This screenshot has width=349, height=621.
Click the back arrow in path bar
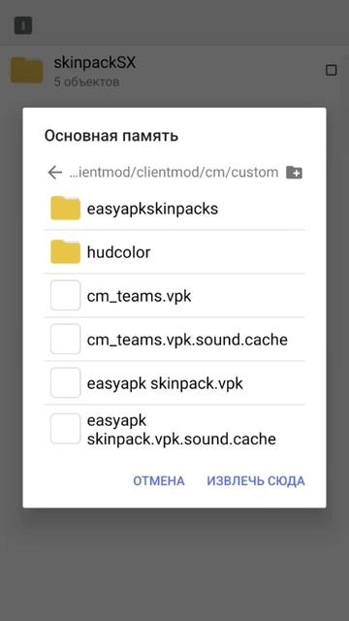point(54,173)
